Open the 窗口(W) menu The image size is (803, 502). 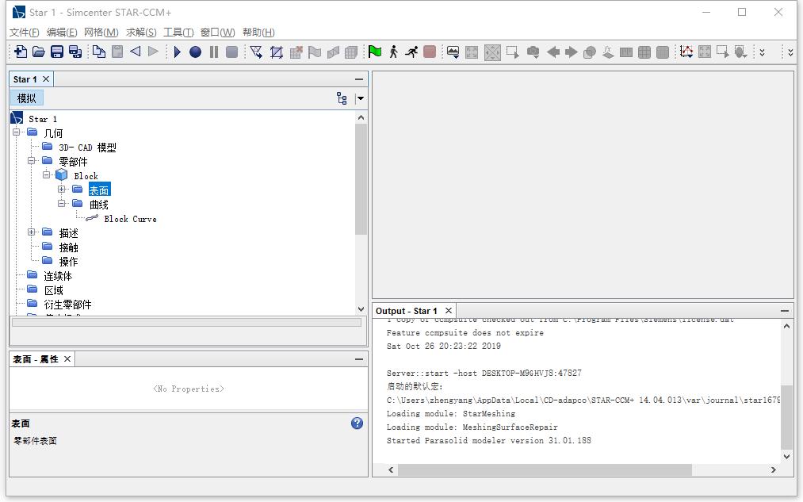[x=218, y=33]
